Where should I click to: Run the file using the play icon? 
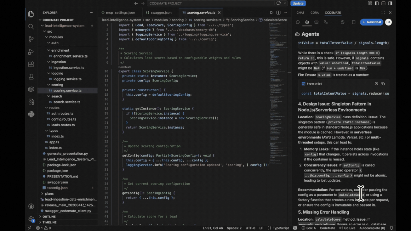coord(271,13)
